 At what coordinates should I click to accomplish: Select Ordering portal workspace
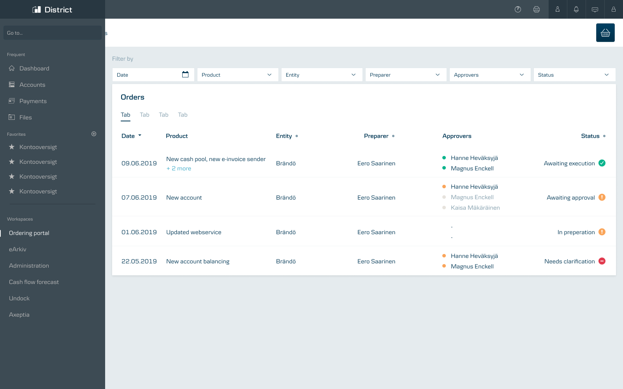(29, 233)
